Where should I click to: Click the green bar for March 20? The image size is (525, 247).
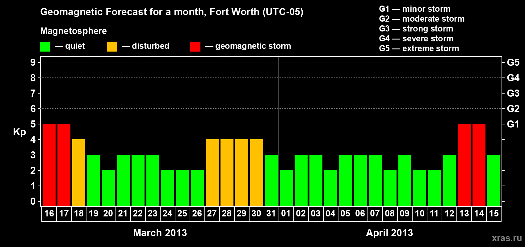[108, 188]
